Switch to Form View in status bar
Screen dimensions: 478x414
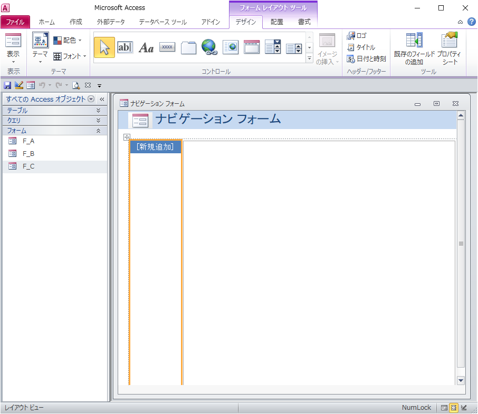pos(444,408)
